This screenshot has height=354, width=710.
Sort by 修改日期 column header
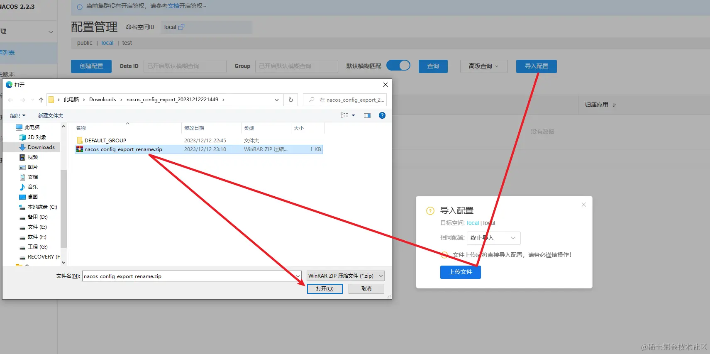click(211, 128)
